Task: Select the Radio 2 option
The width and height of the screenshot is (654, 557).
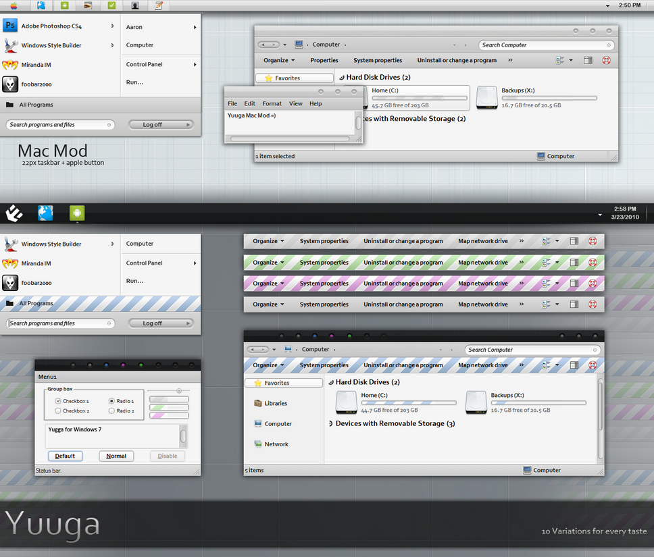Action: 111,410
